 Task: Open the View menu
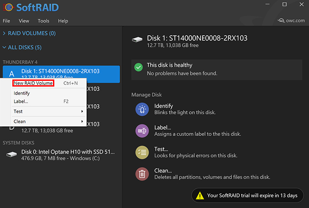24,21
